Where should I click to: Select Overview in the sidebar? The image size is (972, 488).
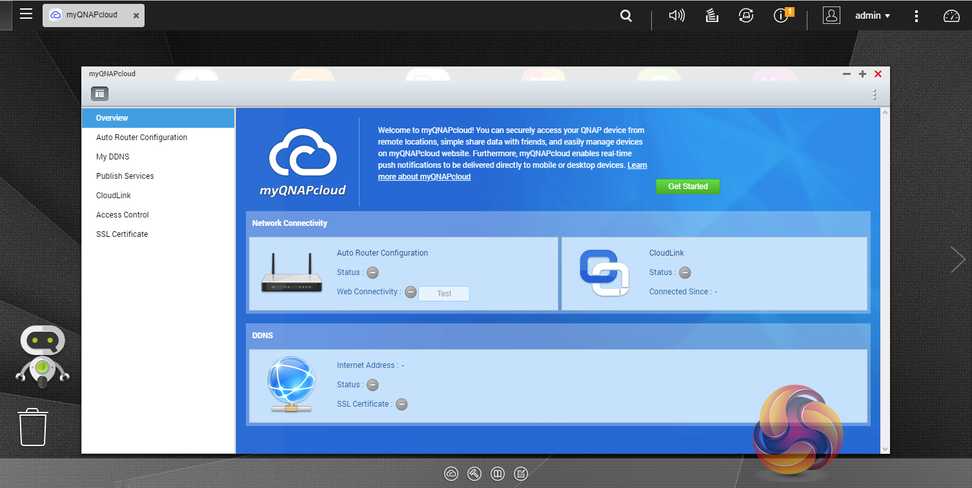[158, 118]
